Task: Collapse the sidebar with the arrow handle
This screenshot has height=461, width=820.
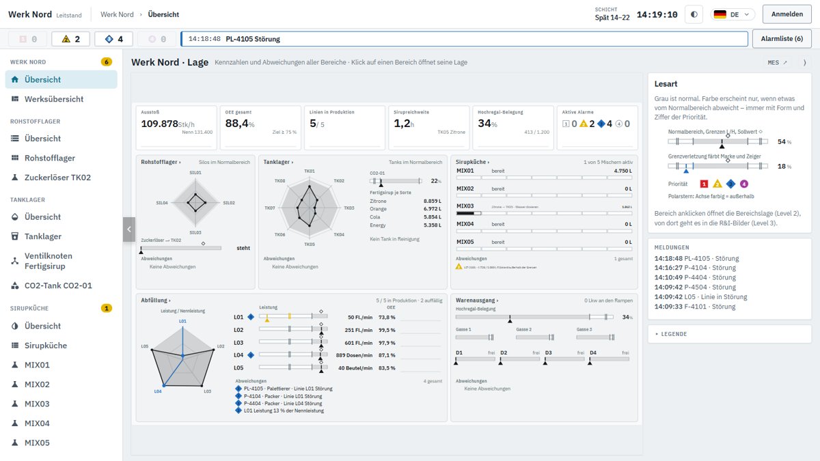Action: click(128, 229)
